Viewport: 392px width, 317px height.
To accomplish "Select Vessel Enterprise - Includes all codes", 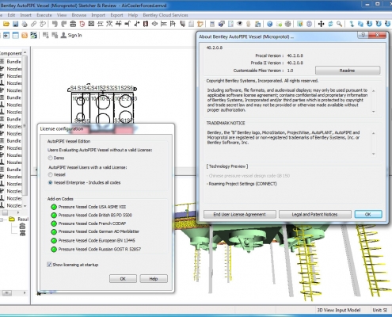I will pos(50,182).
